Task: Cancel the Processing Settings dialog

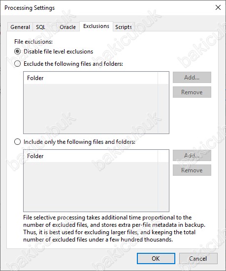Action: (x=198, y=259)
